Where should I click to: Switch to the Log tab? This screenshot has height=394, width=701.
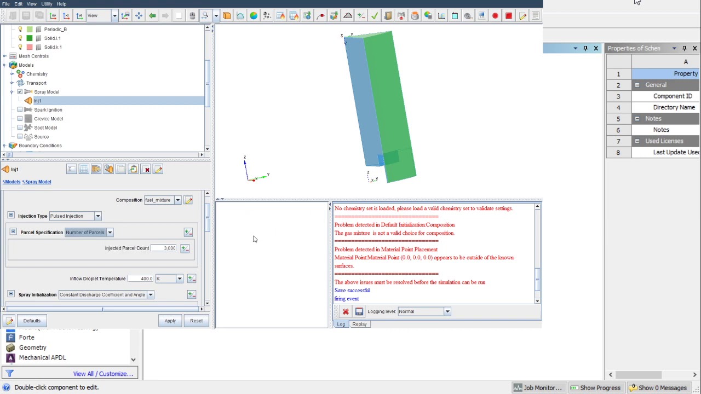[341, 325]
